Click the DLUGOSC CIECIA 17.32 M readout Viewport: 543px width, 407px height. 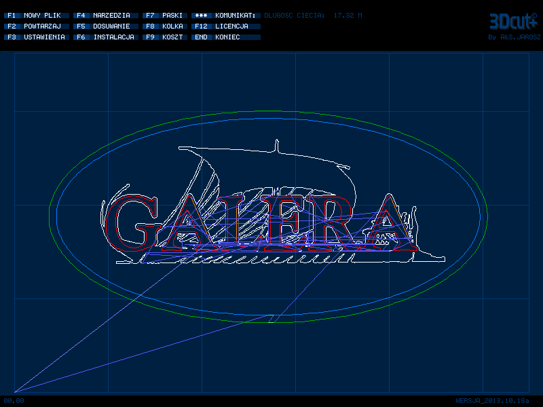tap(313, 16)
